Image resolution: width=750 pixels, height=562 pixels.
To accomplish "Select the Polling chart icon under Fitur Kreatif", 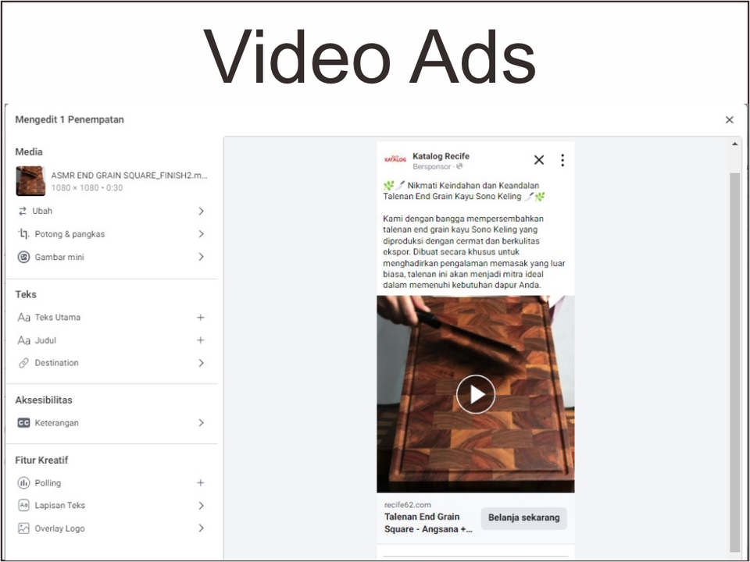I will (x=23, y=482).
